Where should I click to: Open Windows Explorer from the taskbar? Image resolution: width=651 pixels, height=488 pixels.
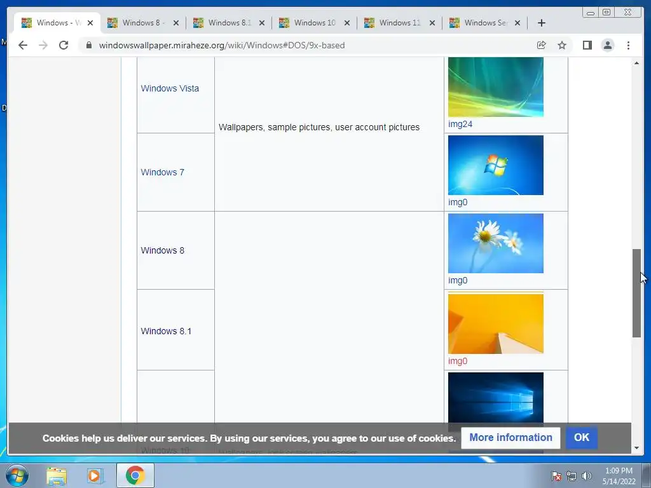57,475
